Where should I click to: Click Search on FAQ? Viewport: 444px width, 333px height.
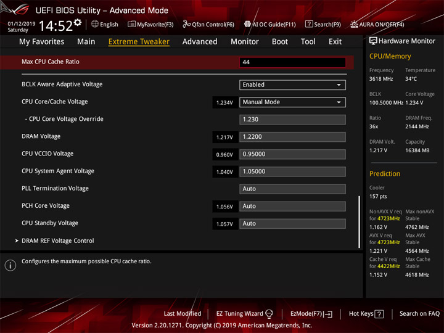click(x=419, y=314)
